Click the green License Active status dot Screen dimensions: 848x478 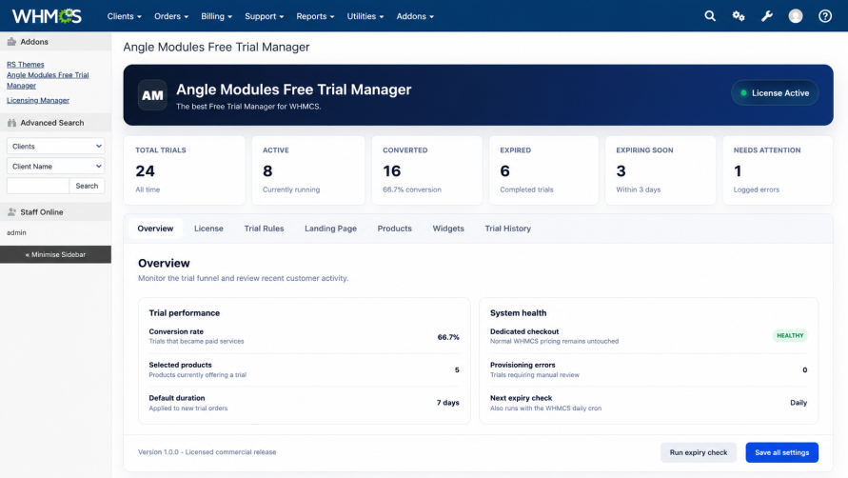743,93
